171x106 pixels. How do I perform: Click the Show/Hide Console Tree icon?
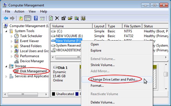point(27,18)
